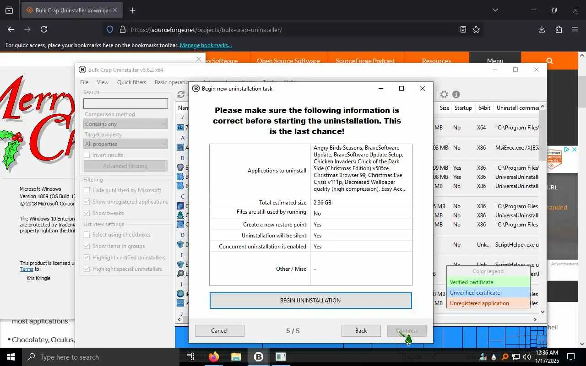Image resolution: width=586 pixels, height=366 pixels.
Task: Switch to Bulk Crap Uninstaller taskbar icon
Action: [x=258, y=357]
